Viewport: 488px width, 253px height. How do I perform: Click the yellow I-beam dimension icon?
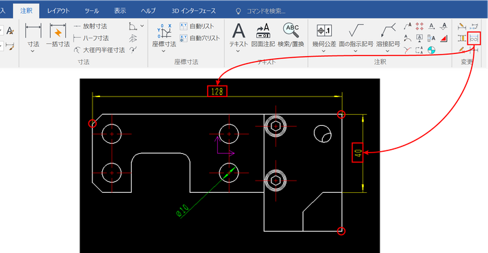pyautogui.click(x=462, y=38)
